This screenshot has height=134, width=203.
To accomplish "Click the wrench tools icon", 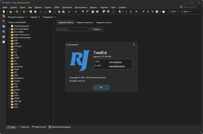I will coord(126,12).
